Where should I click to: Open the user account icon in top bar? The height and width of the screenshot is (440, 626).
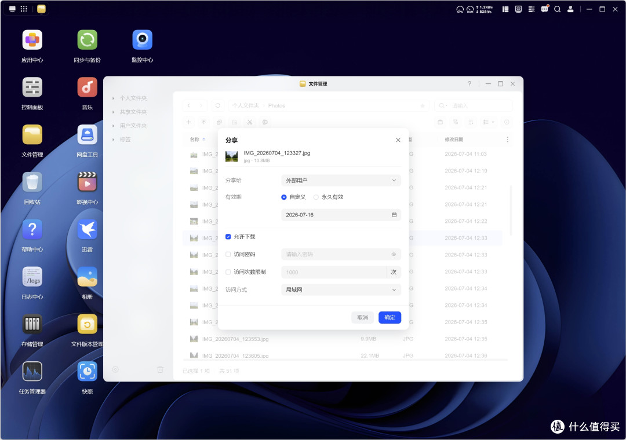(x=570, y=9)
